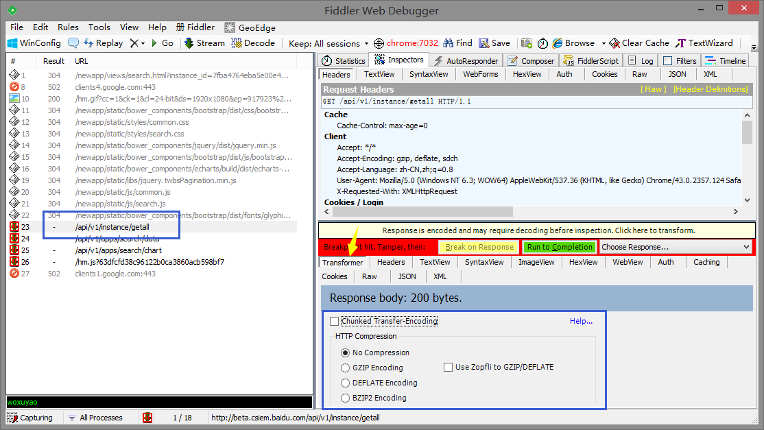This screenshot has width=764, height=430.
Task: Select No Compression radio button
Action: tap(346, 353)
